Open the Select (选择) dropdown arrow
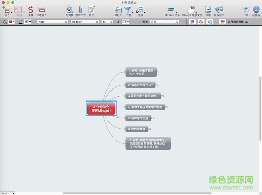 coord(145,13)
